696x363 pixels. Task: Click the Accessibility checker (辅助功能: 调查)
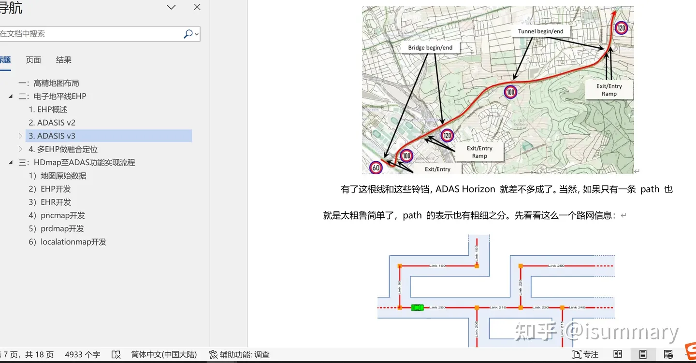coord(239,354)
